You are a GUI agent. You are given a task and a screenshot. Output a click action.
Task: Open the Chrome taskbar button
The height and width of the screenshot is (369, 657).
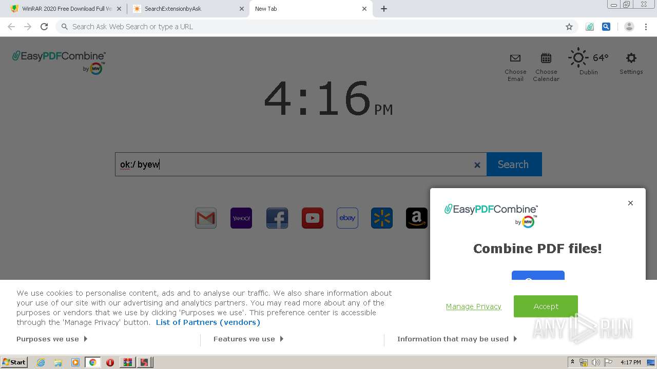tap(93, 362)
